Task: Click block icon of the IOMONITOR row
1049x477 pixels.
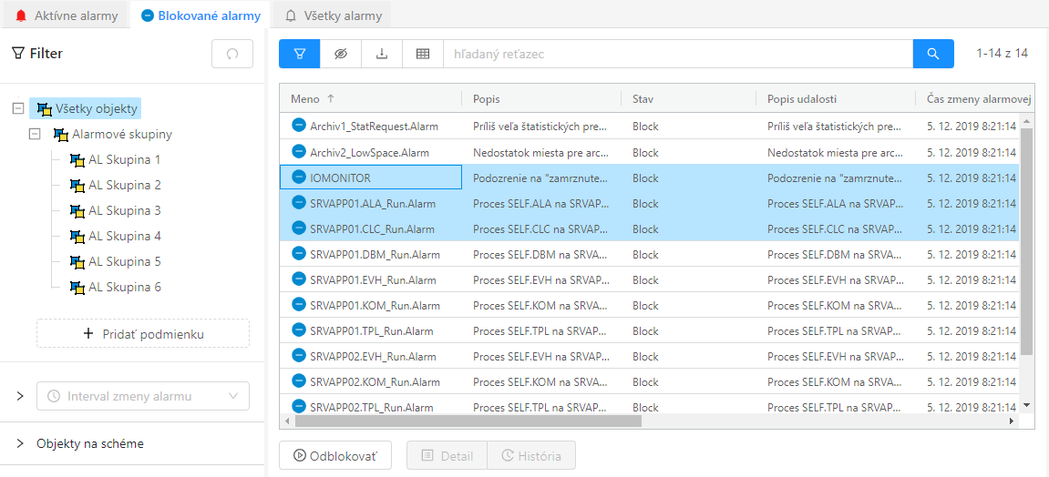Action: pos(298,178)
